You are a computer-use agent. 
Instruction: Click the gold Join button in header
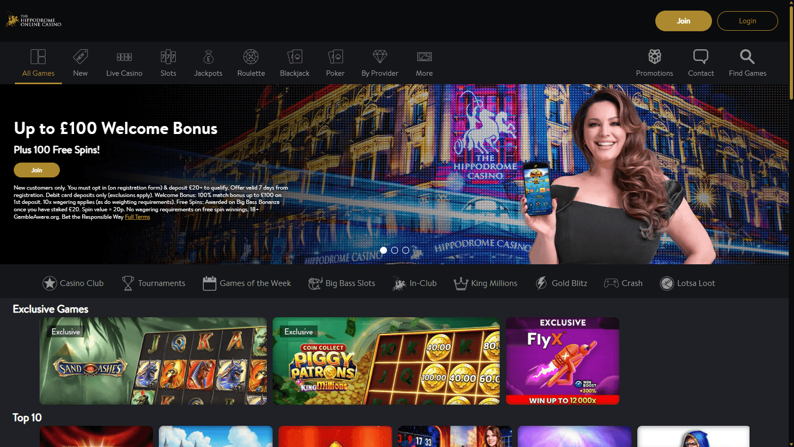click(x=683, y=21)
